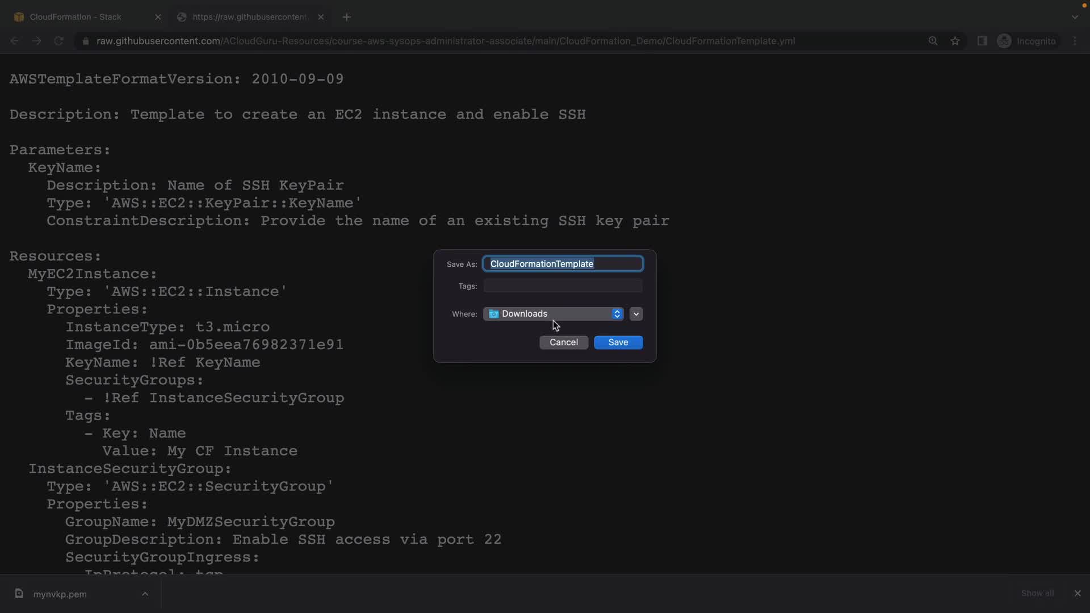Open new tab with plus icon
Image resolution: width=1090 pixels, height=613 pixels.
coord(346,17)
